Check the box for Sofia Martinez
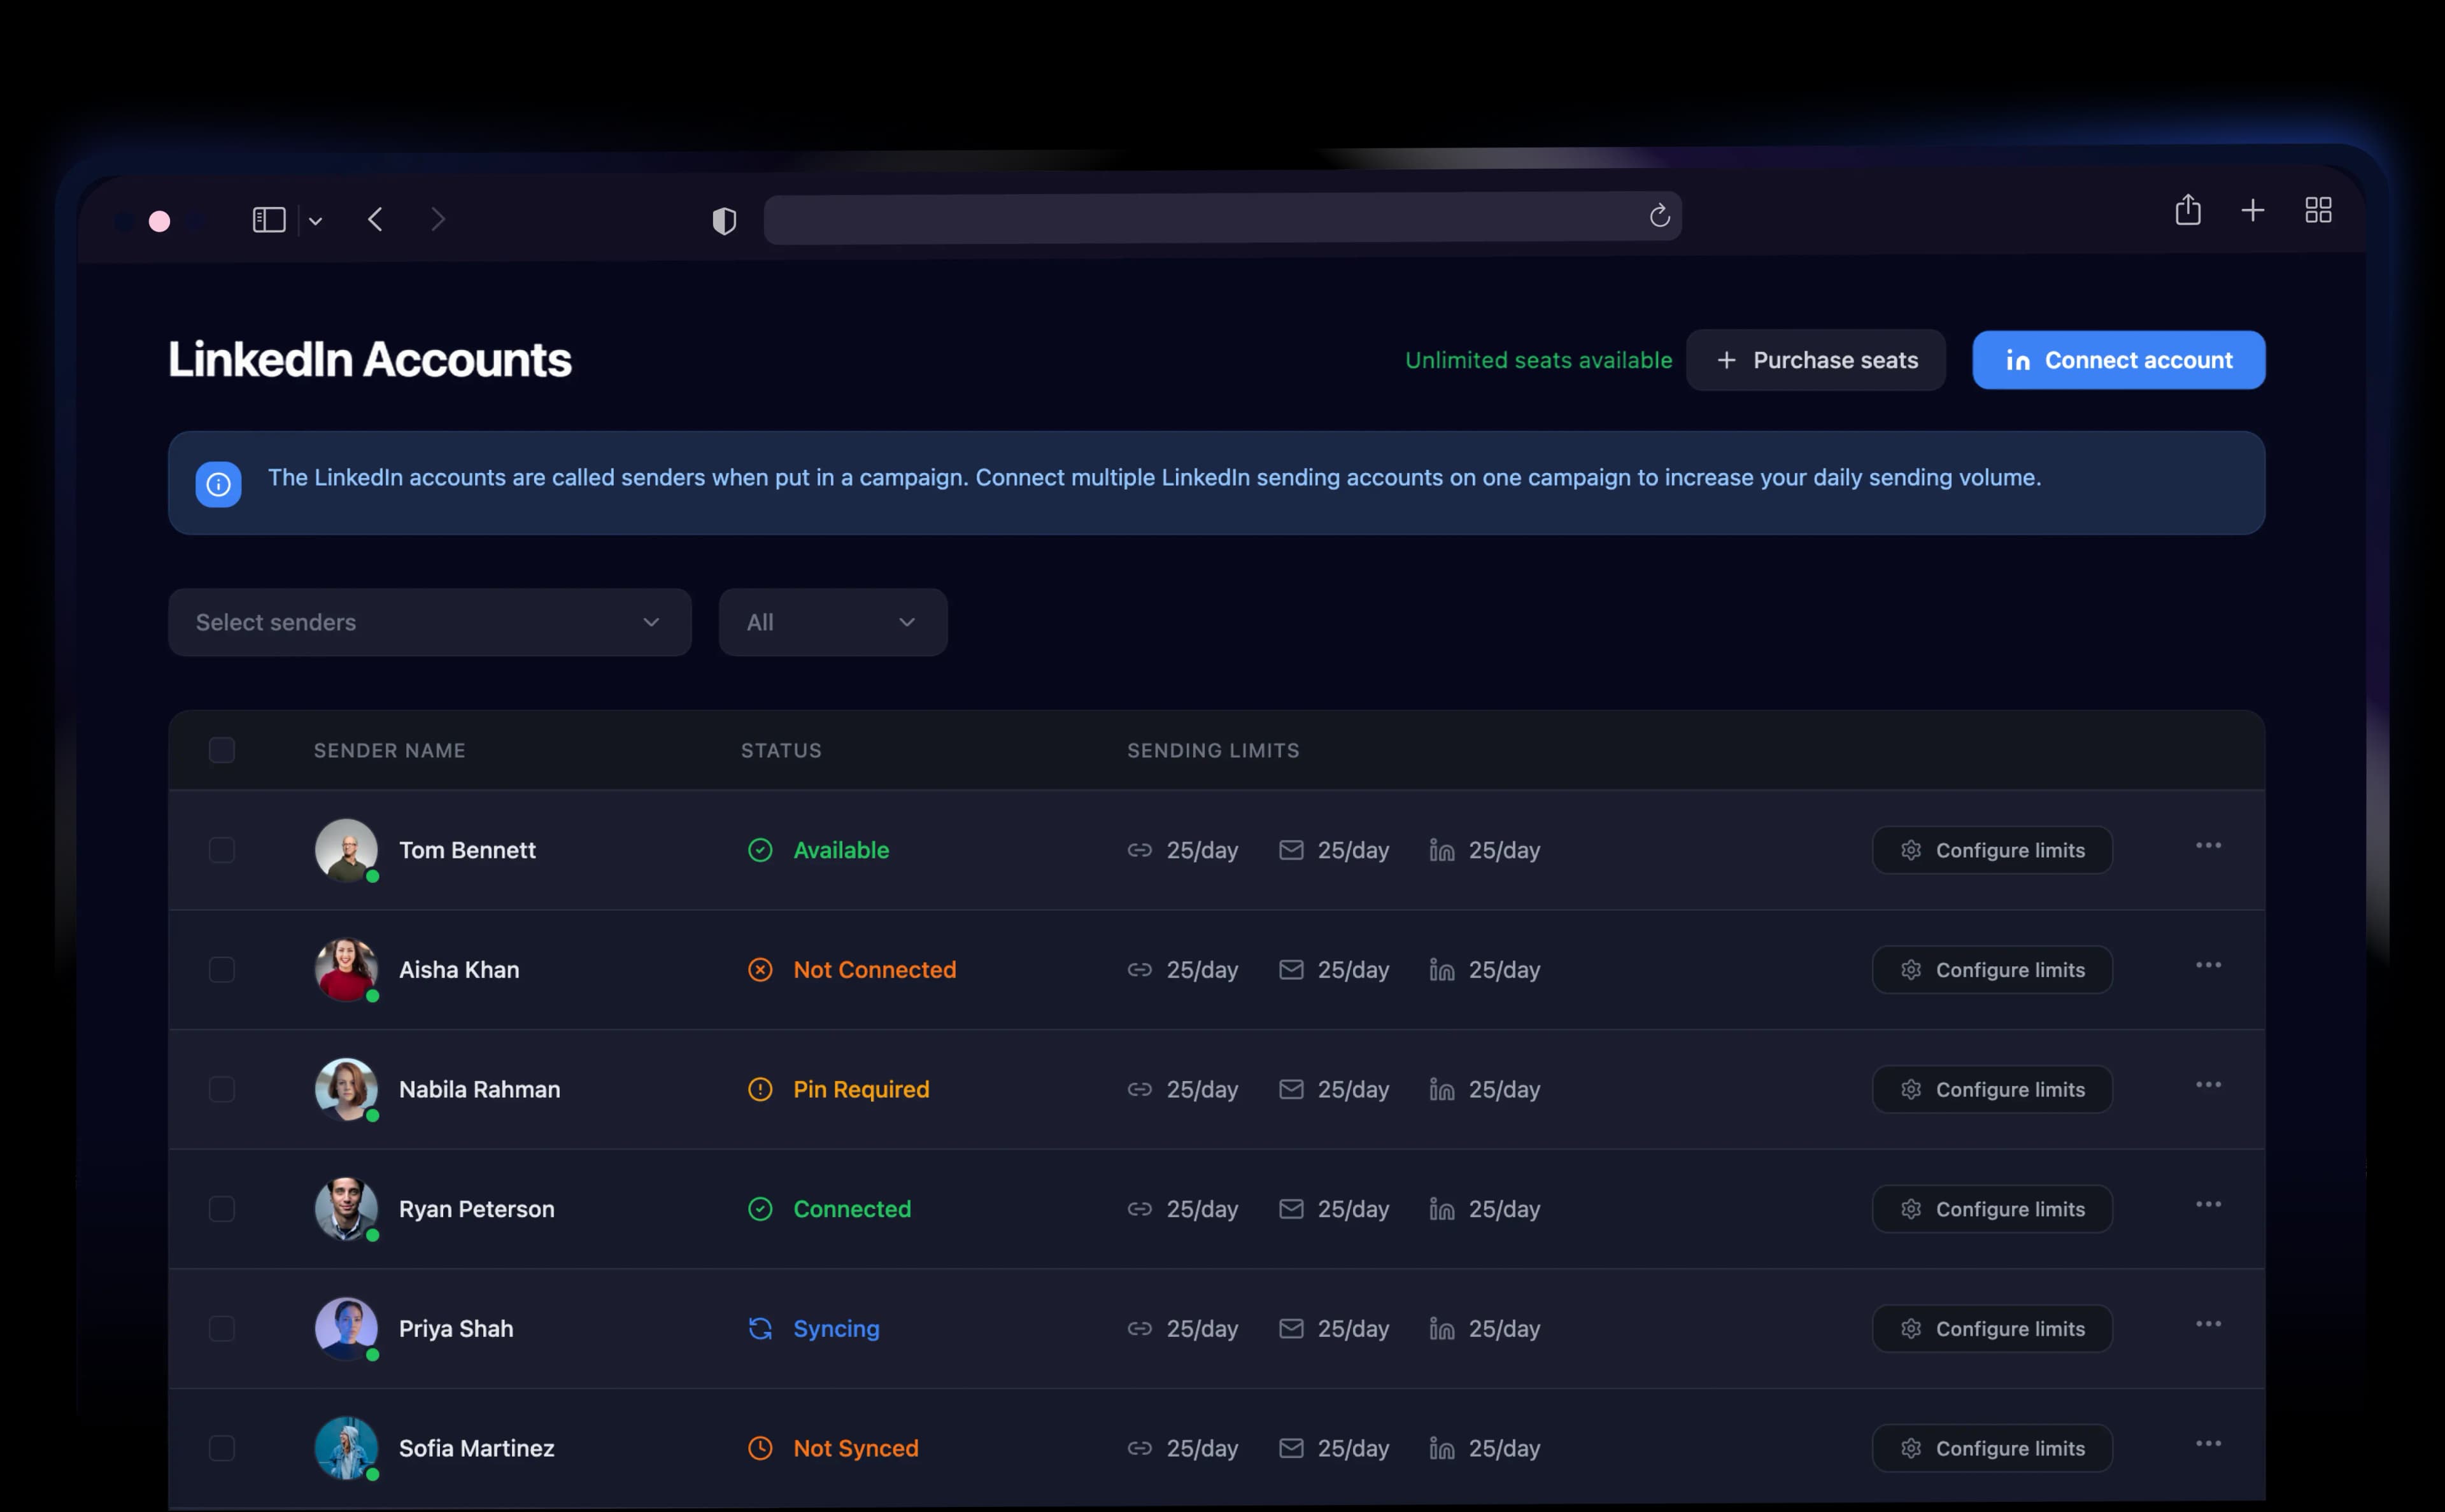The height and width of the screenshot is (1512, 2445). [x=222, y=1448]
